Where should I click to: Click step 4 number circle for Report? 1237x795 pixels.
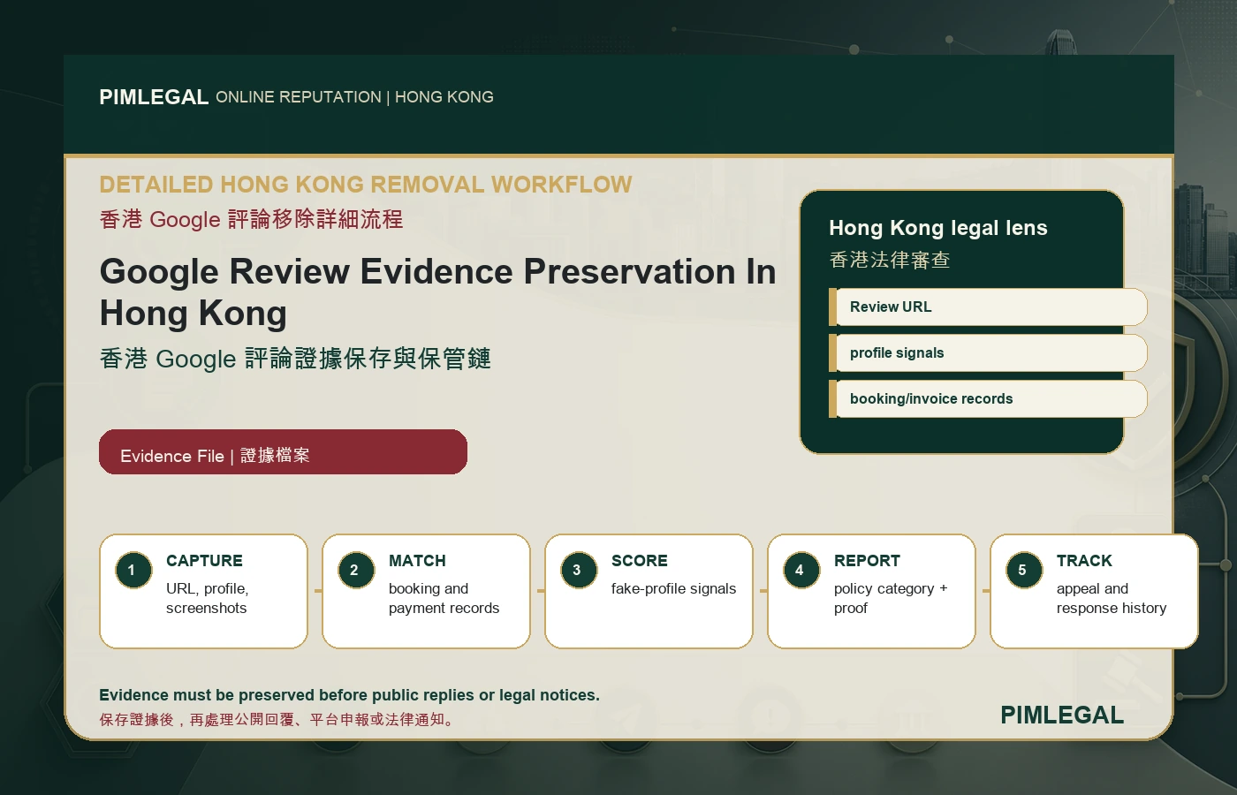pyautogui.click(x=801, y=570)
